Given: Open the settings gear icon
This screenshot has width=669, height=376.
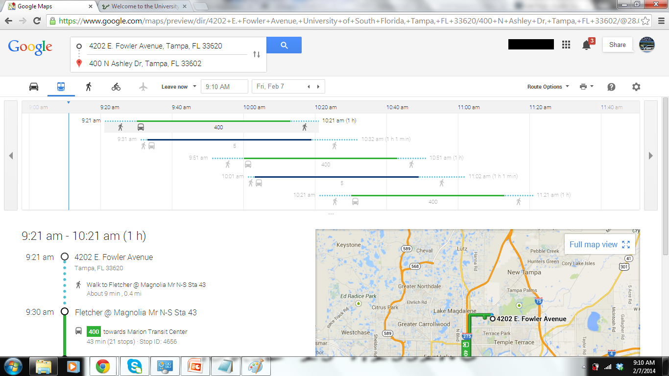Looking at the screenshot, I should point(636,87).
